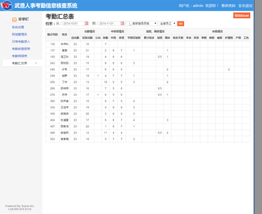Viewport: 262px width, 214px height.
Task: Click registration number 193 cell
Action: [52, 57]
